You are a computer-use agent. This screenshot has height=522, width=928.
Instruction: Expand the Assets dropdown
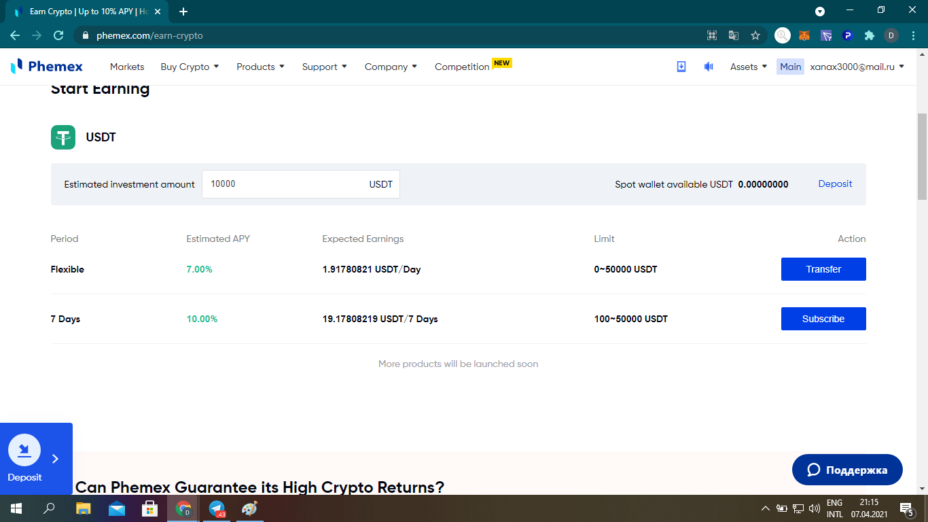[749, 67]
